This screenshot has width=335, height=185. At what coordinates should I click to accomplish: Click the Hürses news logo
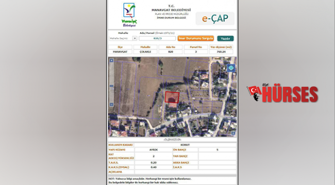tap(282, 93)
